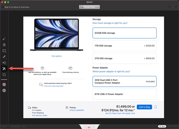The image size is (179, 129).
Task: Click the Add to Bag button in the image
Action: point(144,107)
